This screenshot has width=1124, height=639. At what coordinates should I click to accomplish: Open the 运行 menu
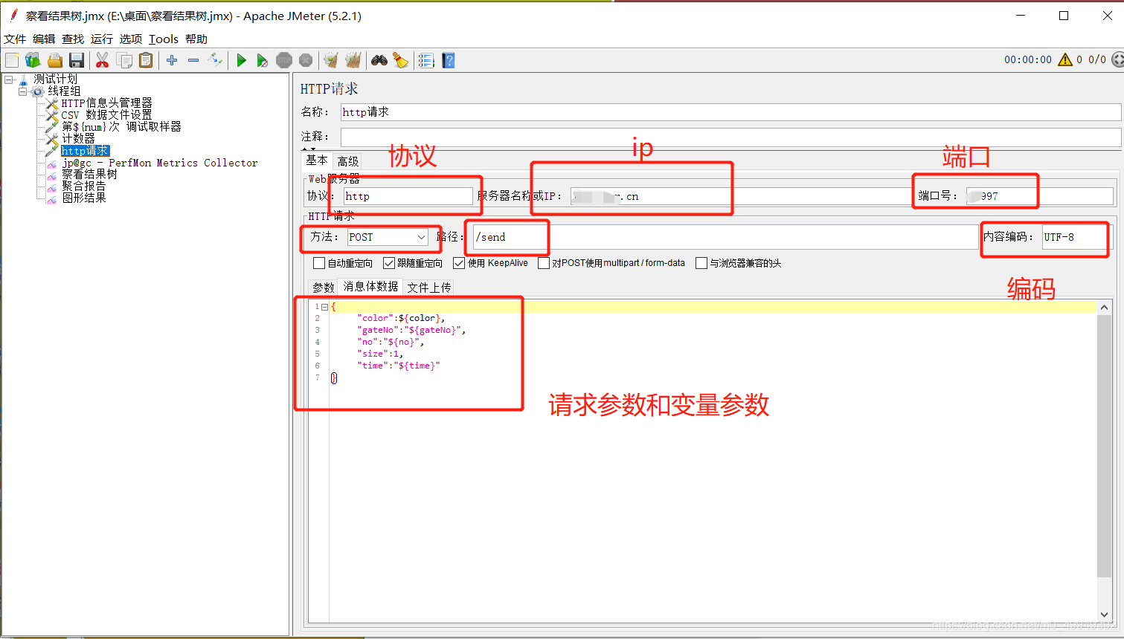(102, 39)
